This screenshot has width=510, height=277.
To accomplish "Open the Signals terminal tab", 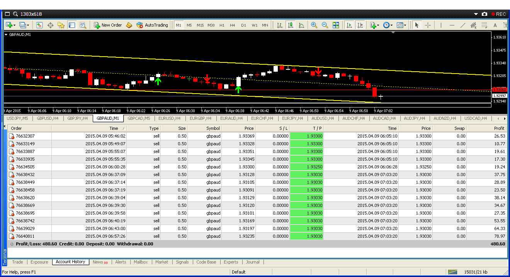I will (x=182, y=262).
